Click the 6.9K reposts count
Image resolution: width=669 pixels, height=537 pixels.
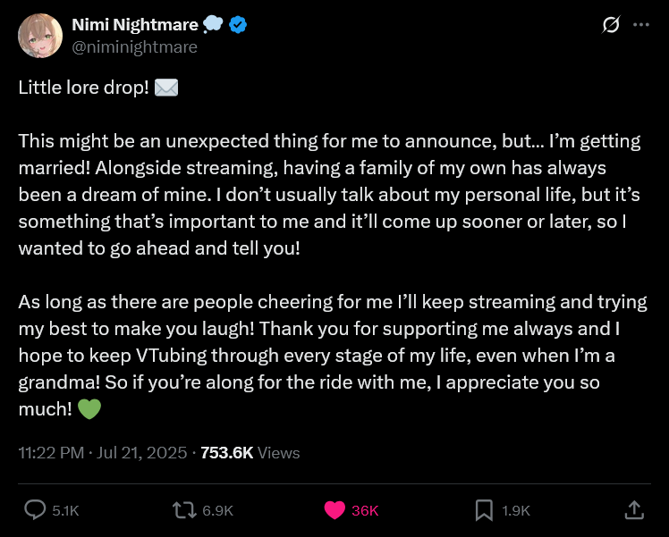[x=217, y=511]
